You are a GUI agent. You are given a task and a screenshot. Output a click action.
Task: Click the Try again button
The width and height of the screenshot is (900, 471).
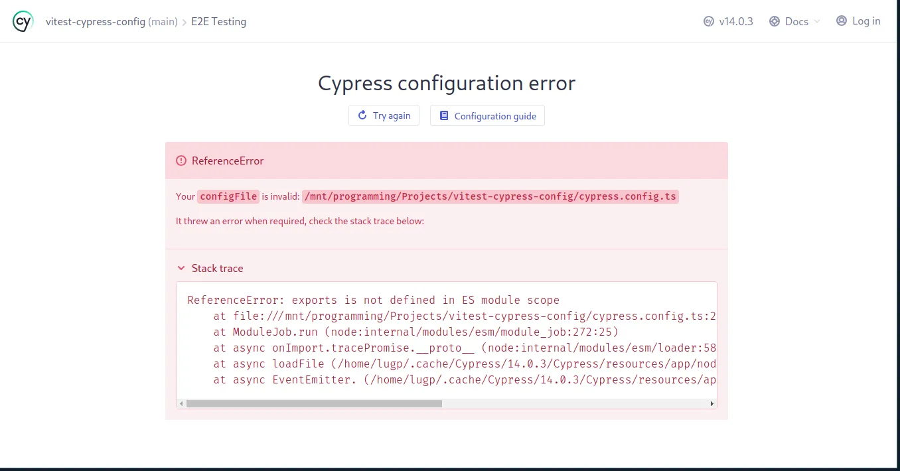point(384,115)
